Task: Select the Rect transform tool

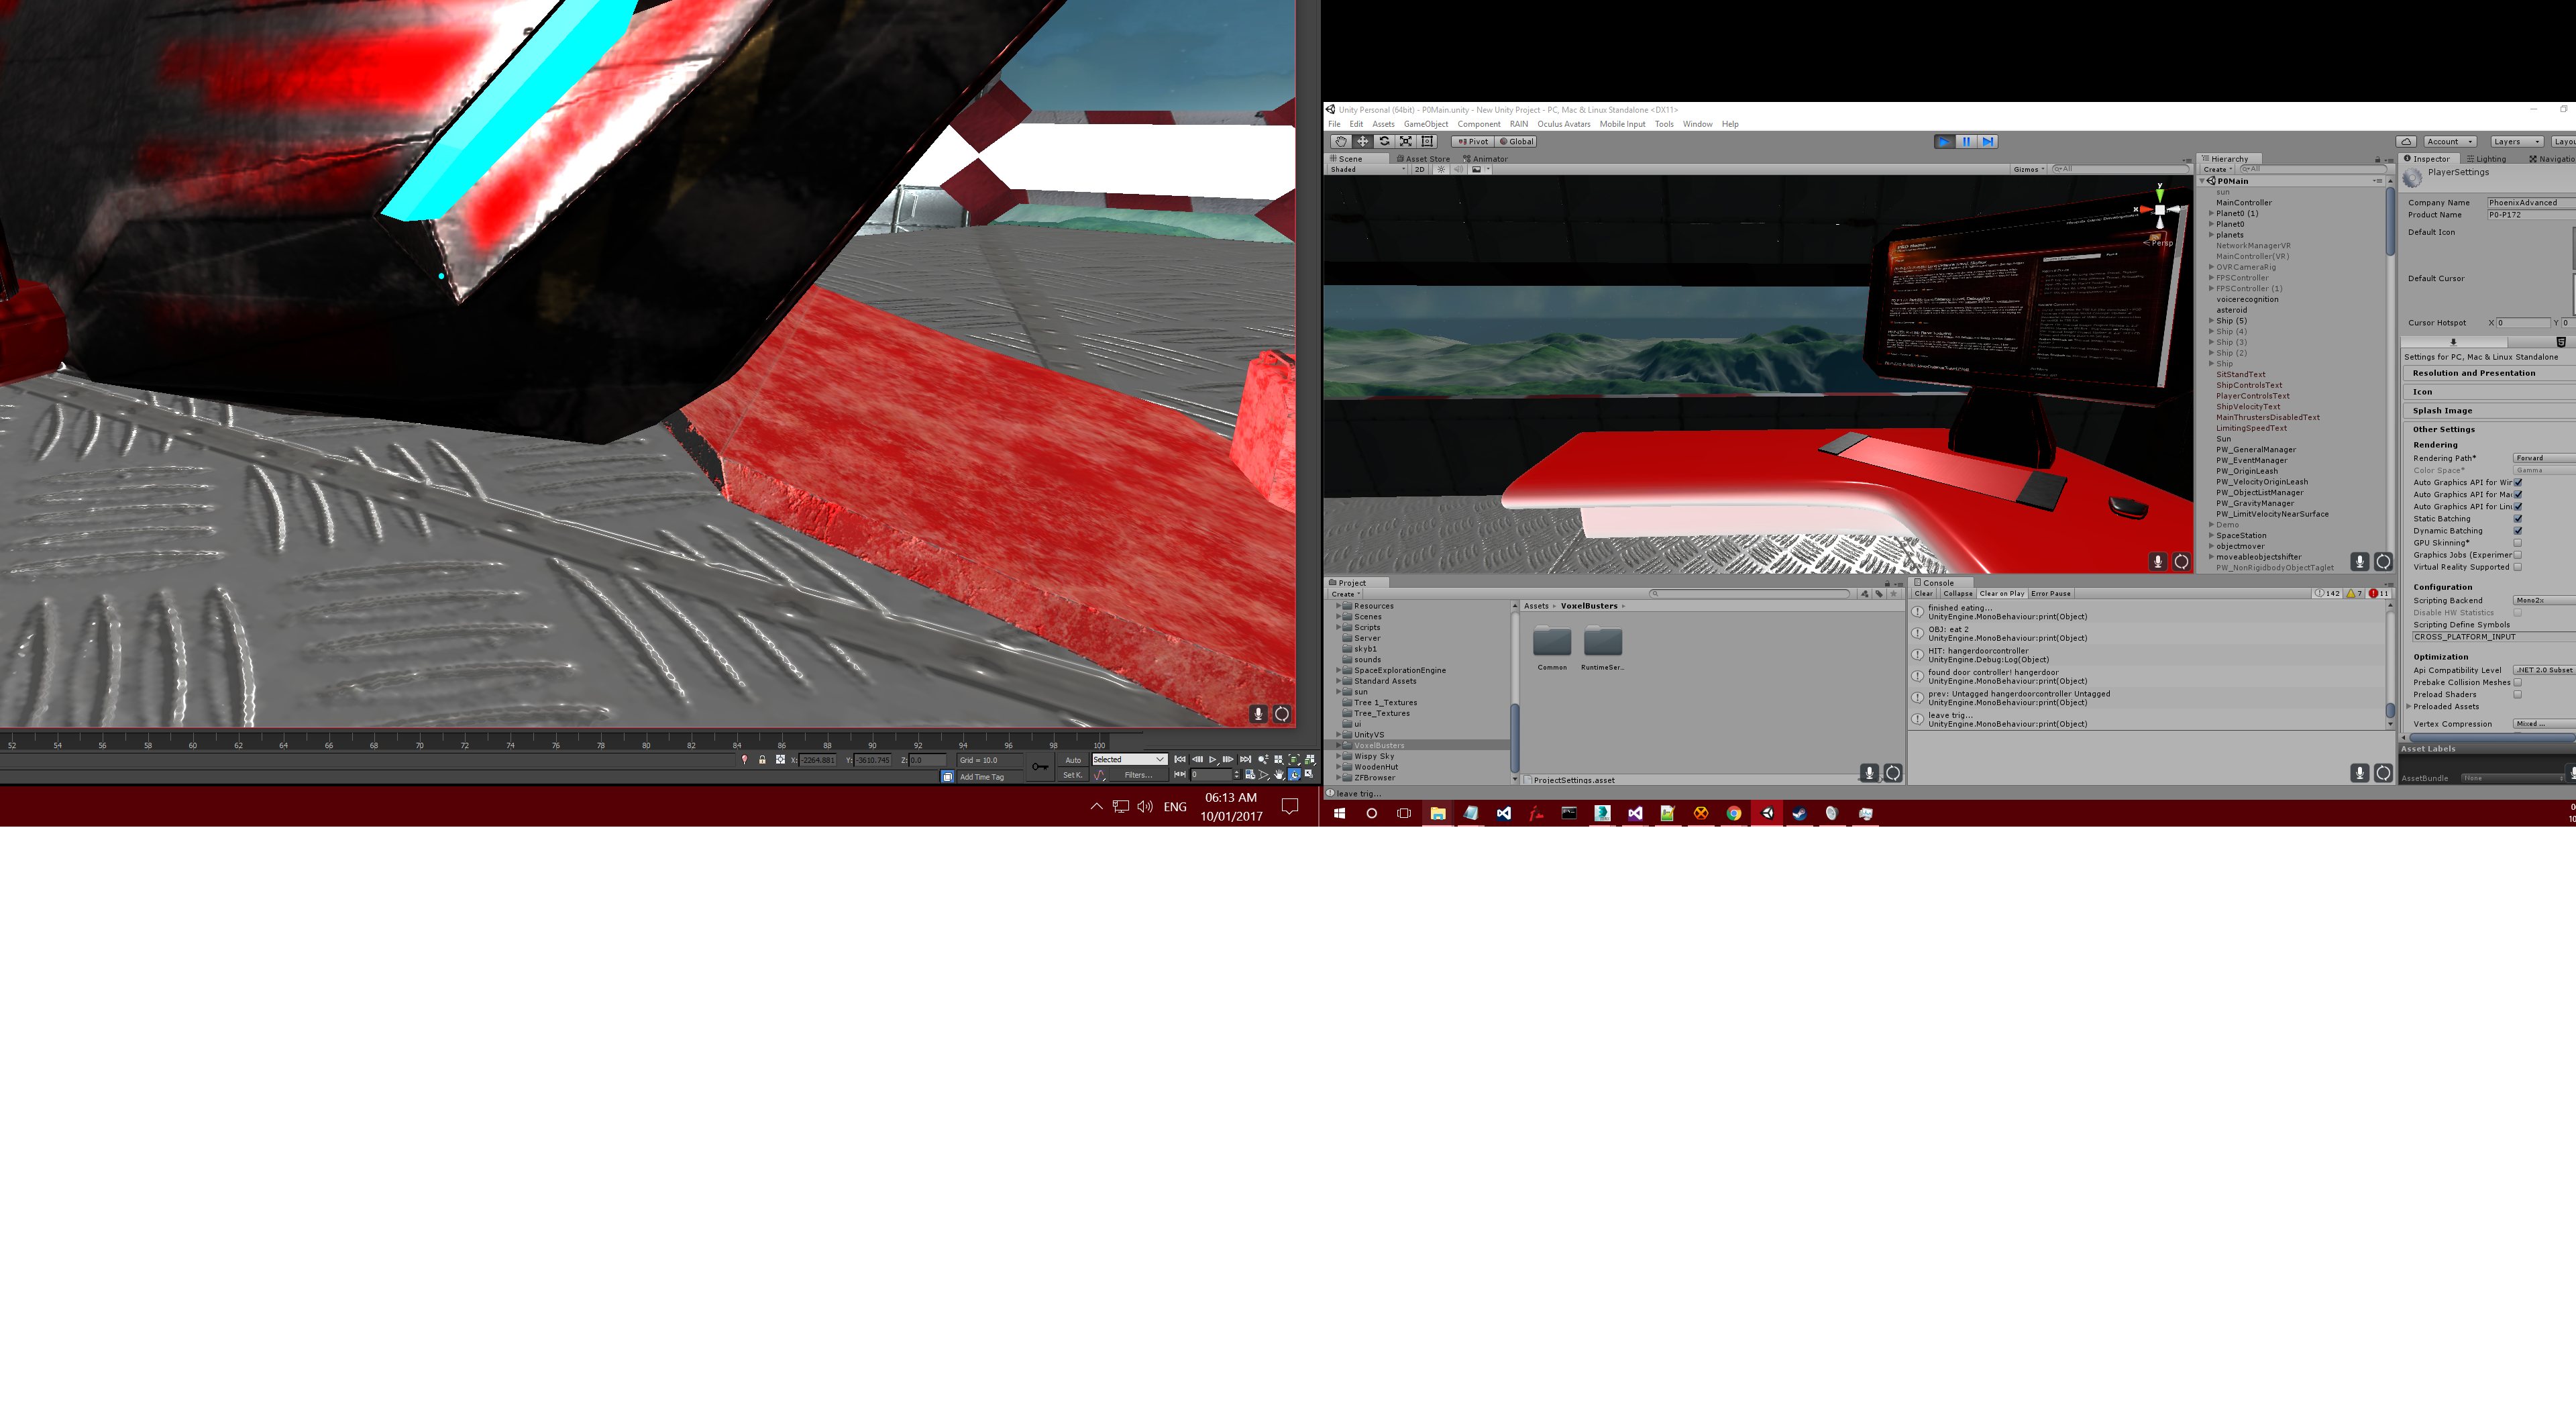Action: [1428, 141]
